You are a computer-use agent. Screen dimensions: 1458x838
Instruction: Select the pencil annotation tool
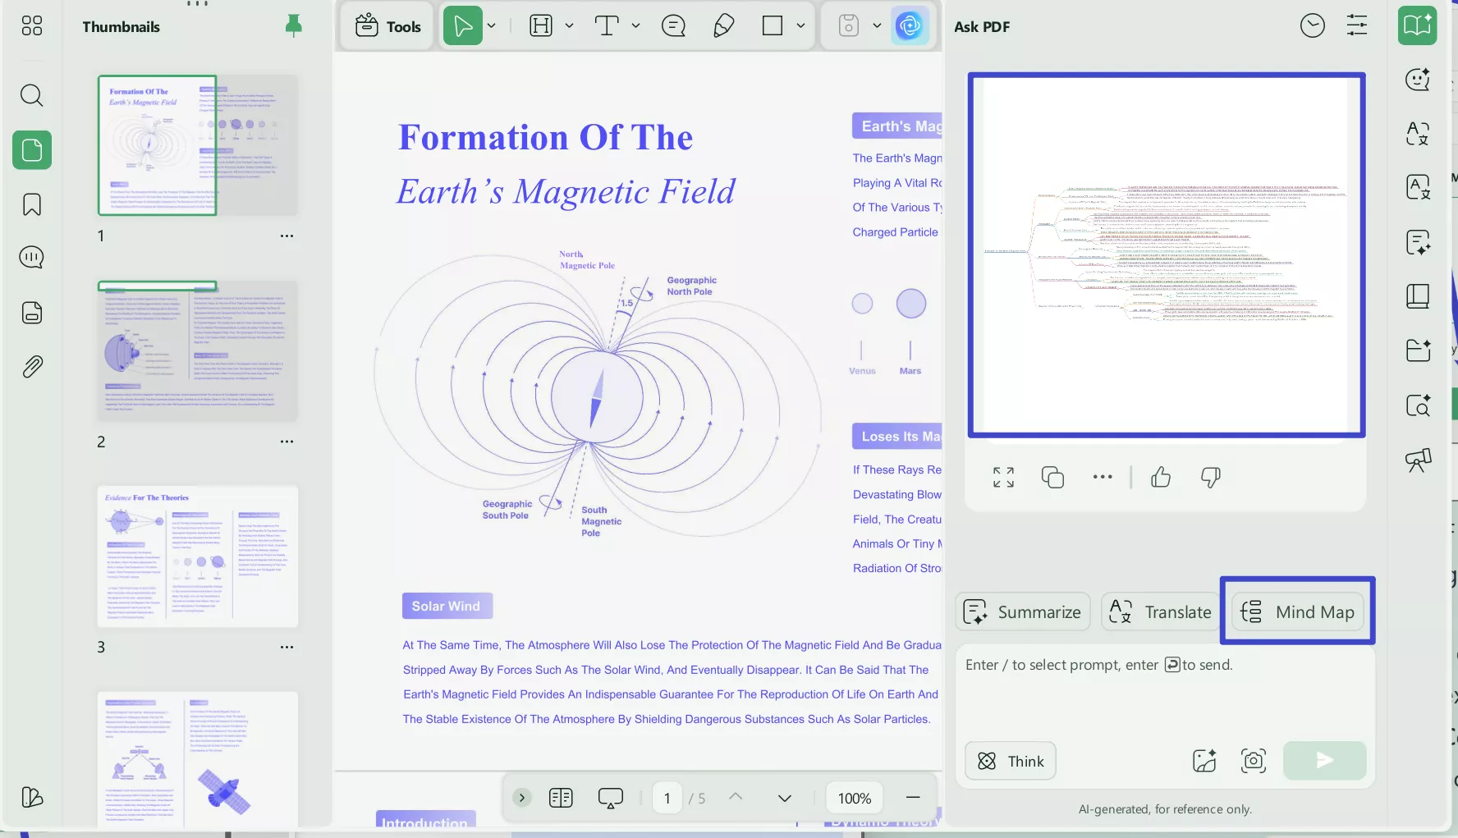tap(722, 25)
